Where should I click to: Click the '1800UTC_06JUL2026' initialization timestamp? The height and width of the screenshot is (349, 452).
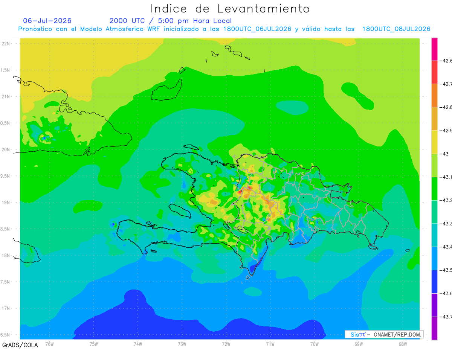pyautogui.click(x=257, y=29)
